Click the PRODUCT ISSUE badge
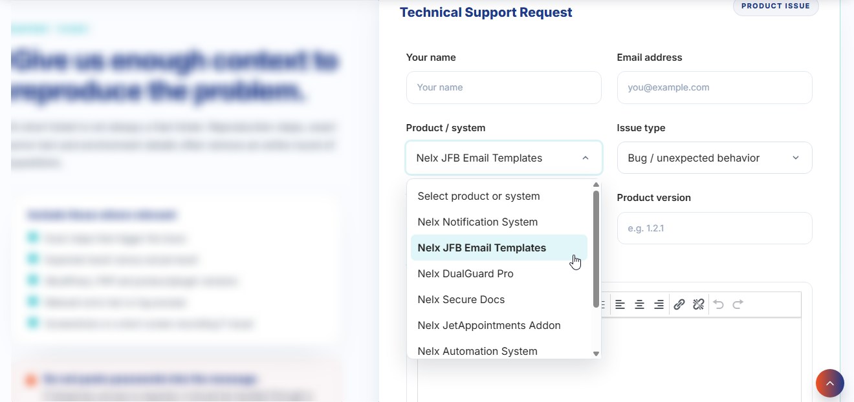Viewport: 854px width, 402px height. [x=776, y=6]
